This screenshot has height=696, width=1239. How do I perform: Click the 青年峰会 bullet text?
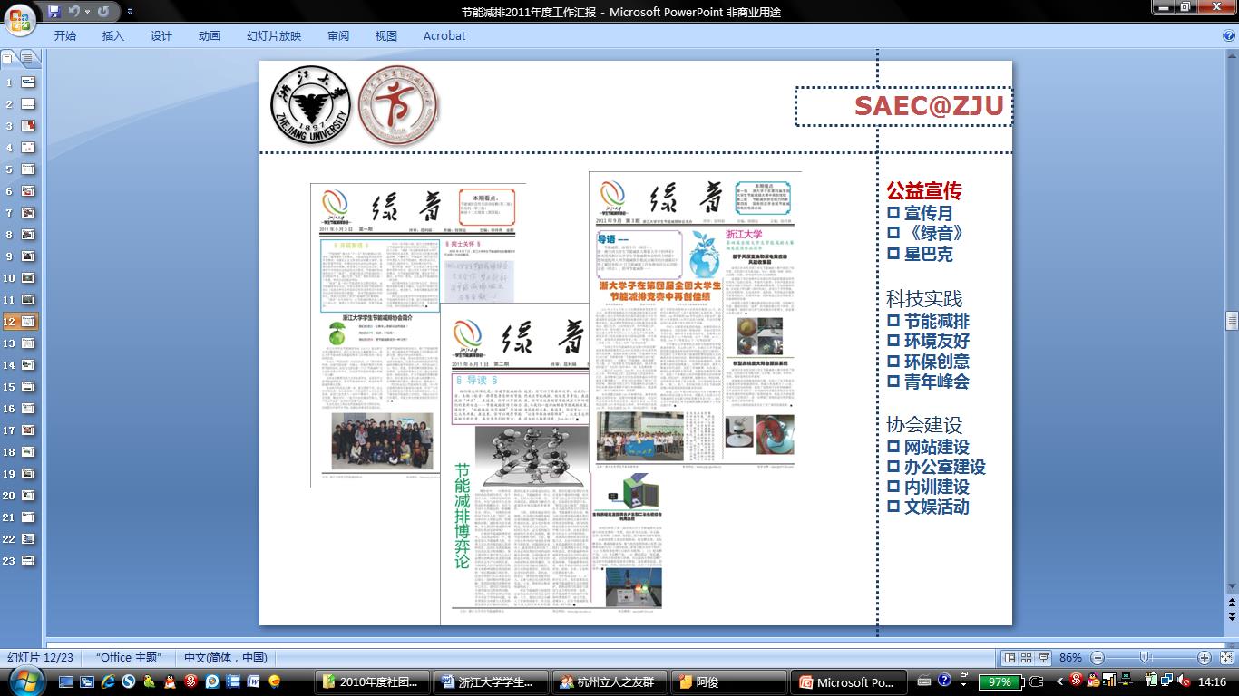tap(937, 382)
